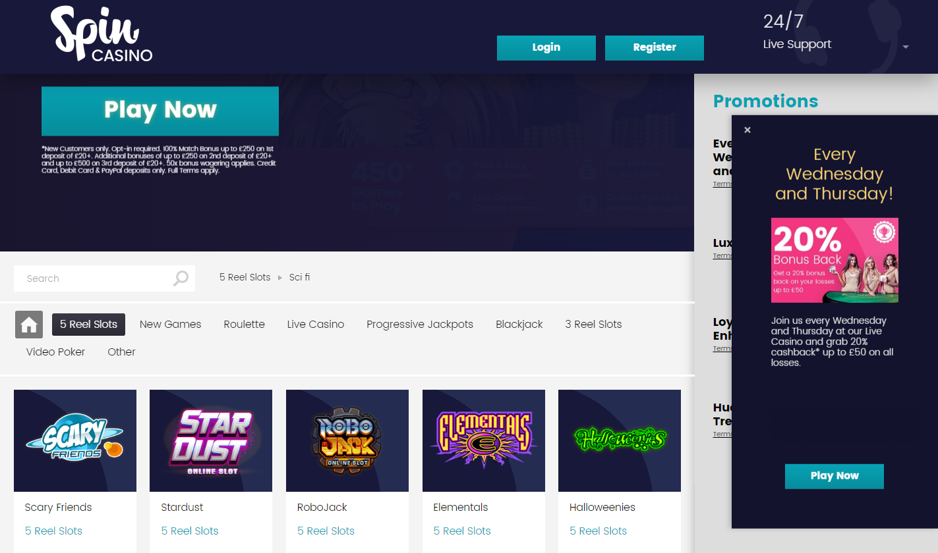Screen dimensions: 938x553
Task: Click the Scary Friends title text
Action: point(59,507)
